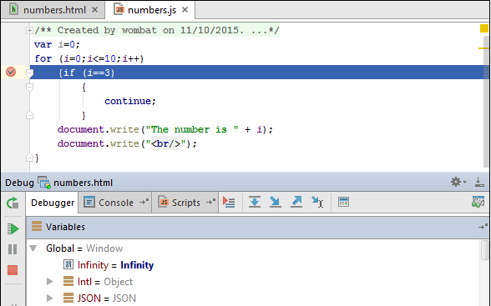491x306 pixels.
Task: Stop debugging with red square button
Action: click(x=13, y=270)
